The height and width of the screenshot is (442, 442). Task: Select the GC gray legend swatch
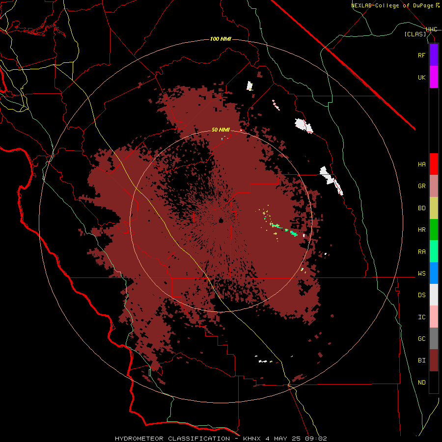(x=434, y=338)
